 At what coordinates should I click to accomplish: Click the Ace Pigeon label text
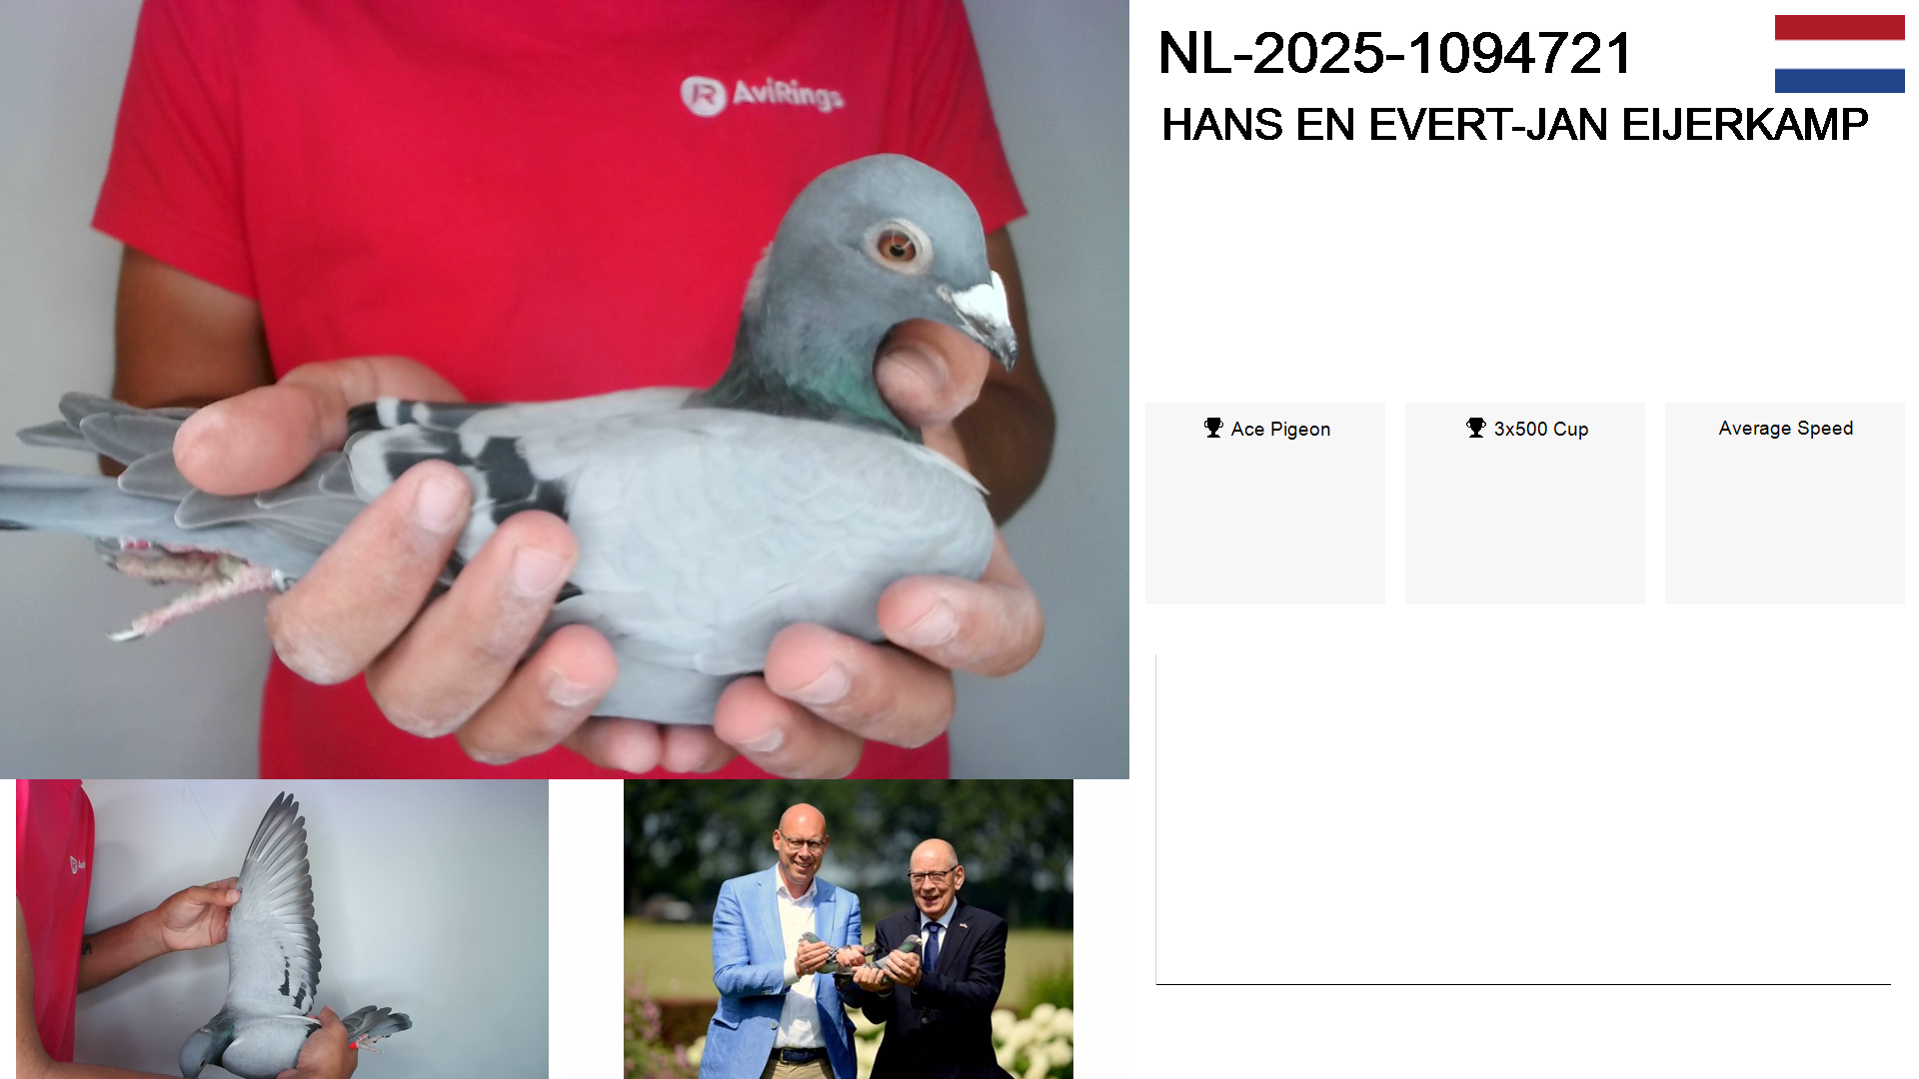coord(1280,429)
